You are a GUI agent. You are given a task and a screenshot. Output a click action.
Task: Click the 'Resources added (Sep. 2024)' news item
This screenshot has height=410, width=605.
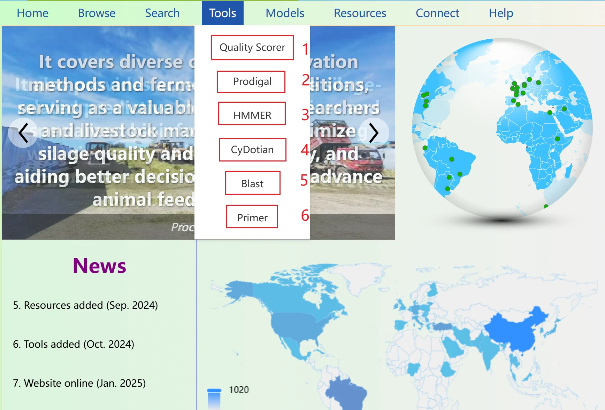click(x=86, y=305)
